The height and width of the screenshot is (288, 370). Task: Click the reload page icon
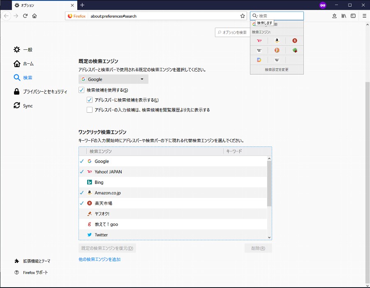(x=25, y=16)
